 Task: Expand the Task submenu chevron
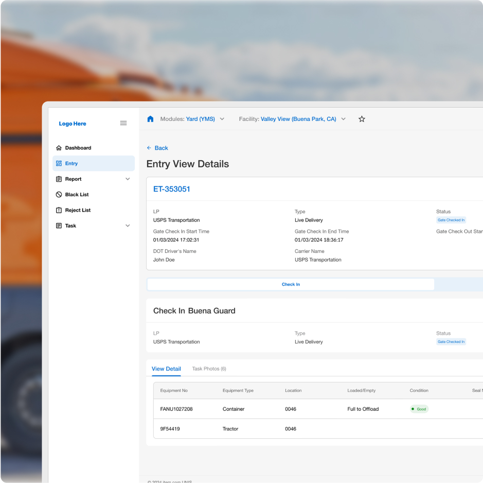(x=128, y=226)
